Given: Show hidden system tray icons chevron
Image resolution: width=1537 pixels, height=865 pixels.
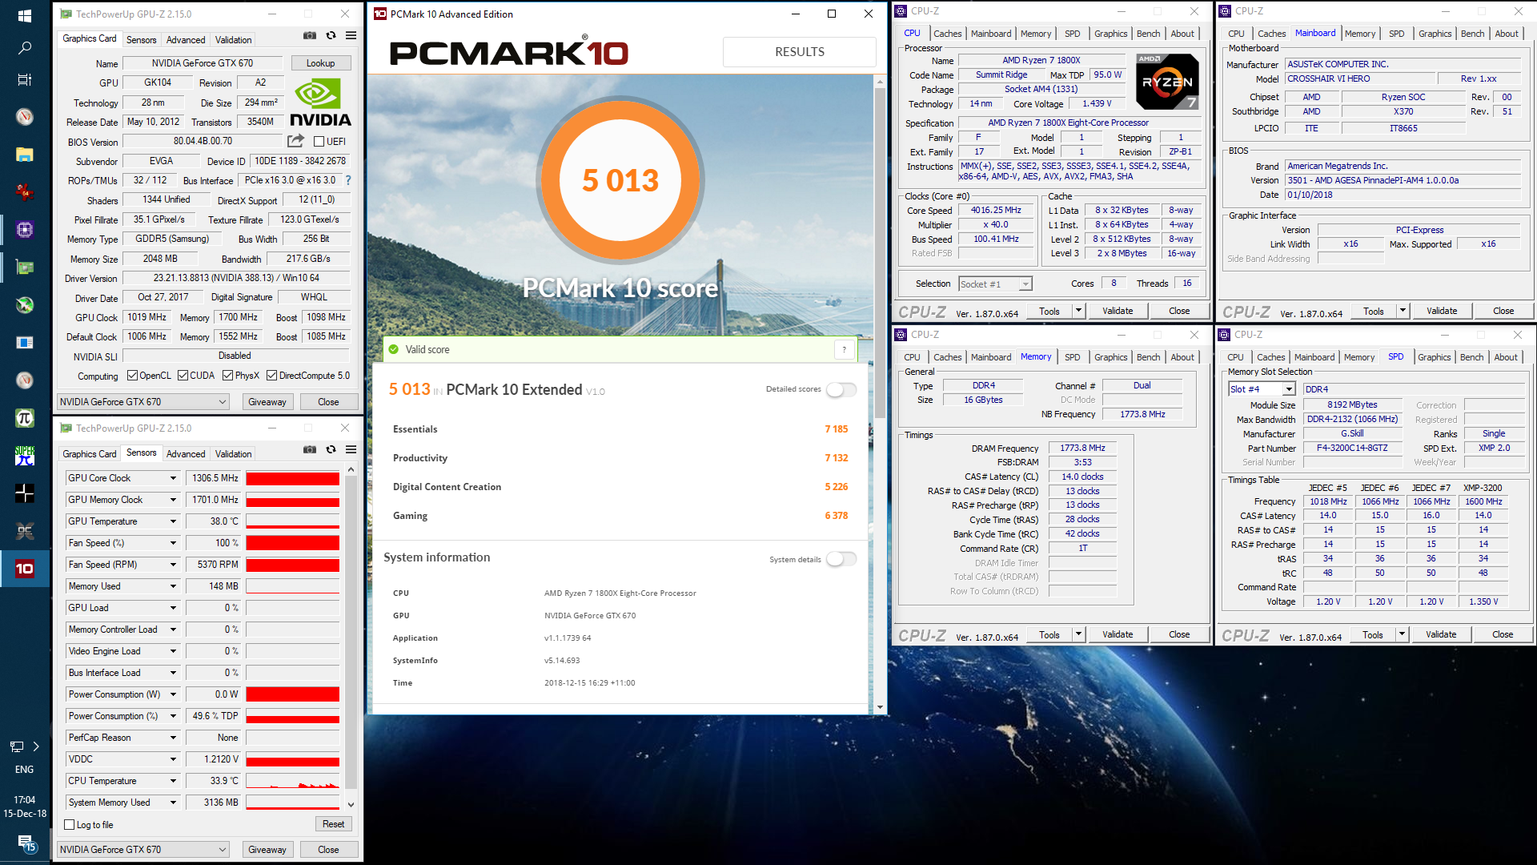Looking at the screenshot, I should click(36, 746).
